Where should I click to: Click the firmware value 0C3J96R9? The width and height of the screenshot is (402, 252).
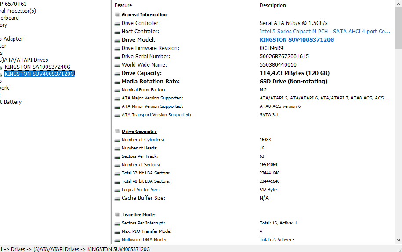coord(271,48)
